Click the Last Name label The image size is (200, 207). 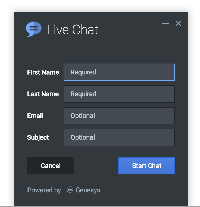43,94
